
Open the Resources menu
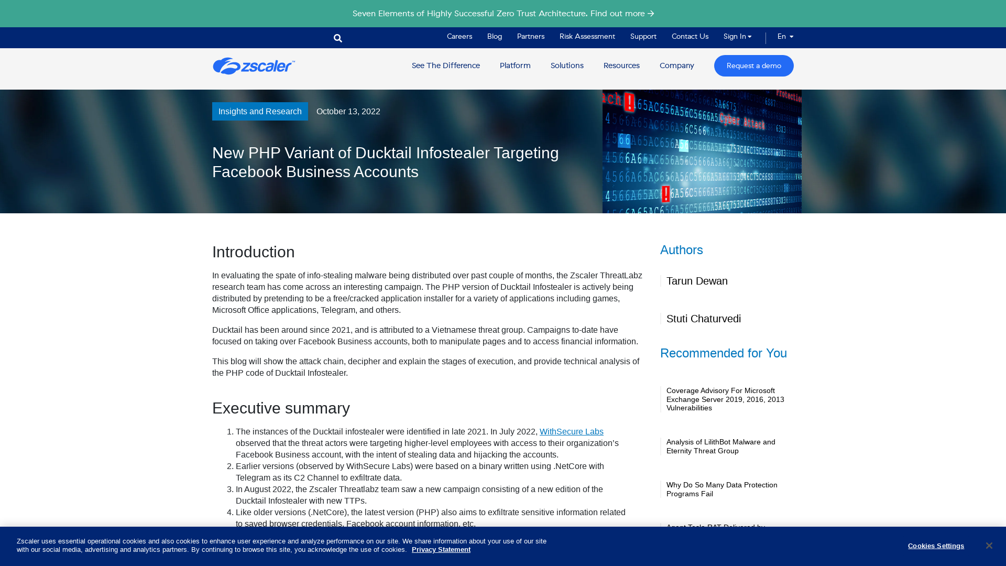pyautogui.click(x=621, y=66)
